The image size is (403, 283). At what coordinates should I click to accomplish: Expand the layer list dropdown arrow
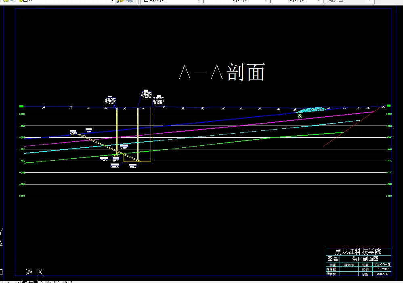pyautogui.click(x=112, y=1)
